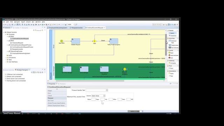The height and width of the screenshot is (126, 224).
Task: Collapse the BPM2 folder node
Action: [7, 36]
